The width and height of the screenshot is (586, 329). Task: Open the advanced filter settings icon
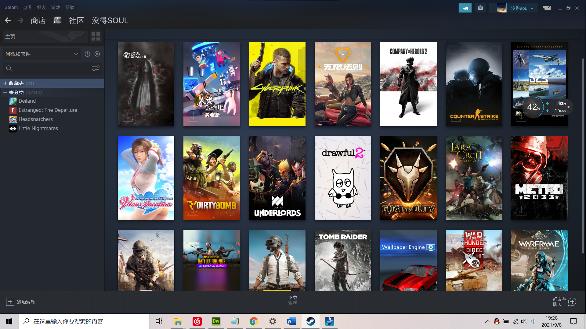click(x=96, y=68)
